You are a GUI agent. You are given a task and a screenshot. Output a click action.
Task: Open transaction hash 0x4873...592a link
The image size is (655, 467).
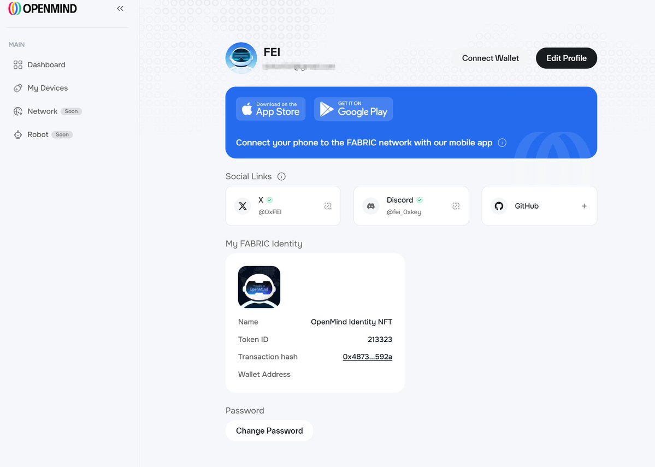pyautogui.click(x=368, y=357)
